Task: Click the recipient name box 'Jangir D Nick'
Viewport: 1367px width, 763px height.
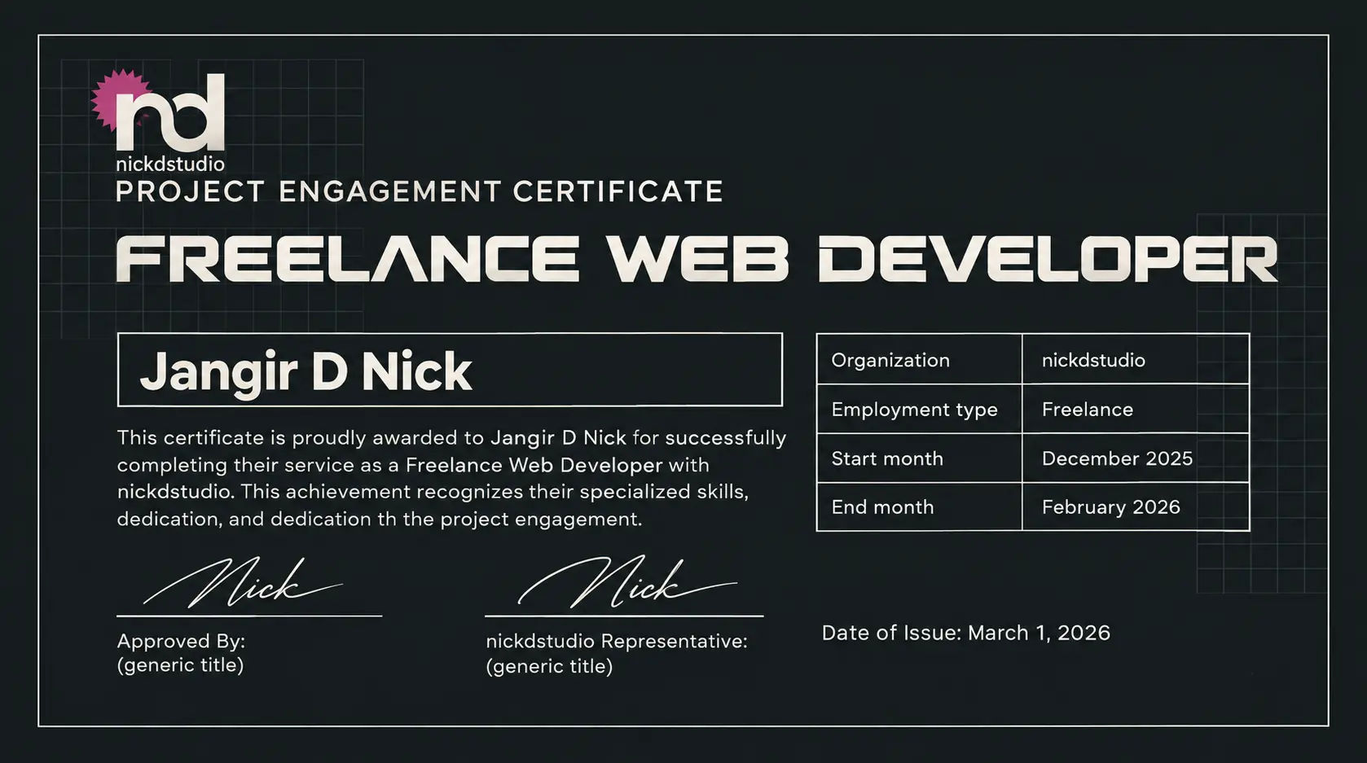Action: pos(450,370)
